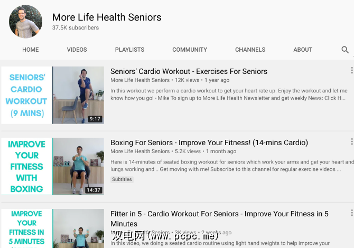Click the 9:17 duration badge
This screenshot has height=248, width=354.
95,119
